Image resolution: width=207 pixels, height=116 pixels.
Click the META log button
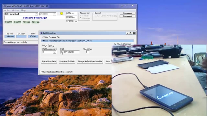coord(72,13)
